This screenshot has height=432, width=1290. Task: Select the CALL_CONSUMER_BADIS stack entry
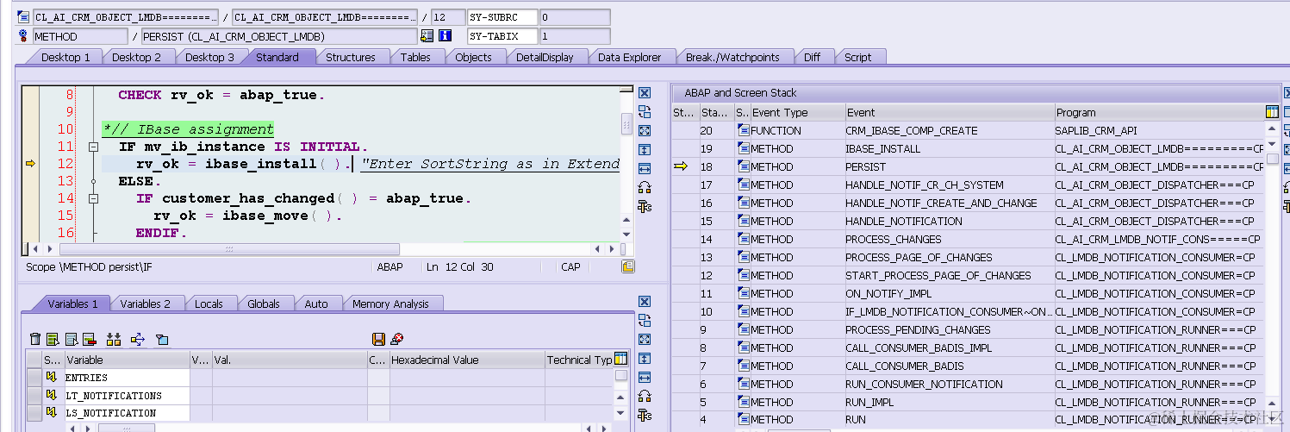(x=969, y=366)
